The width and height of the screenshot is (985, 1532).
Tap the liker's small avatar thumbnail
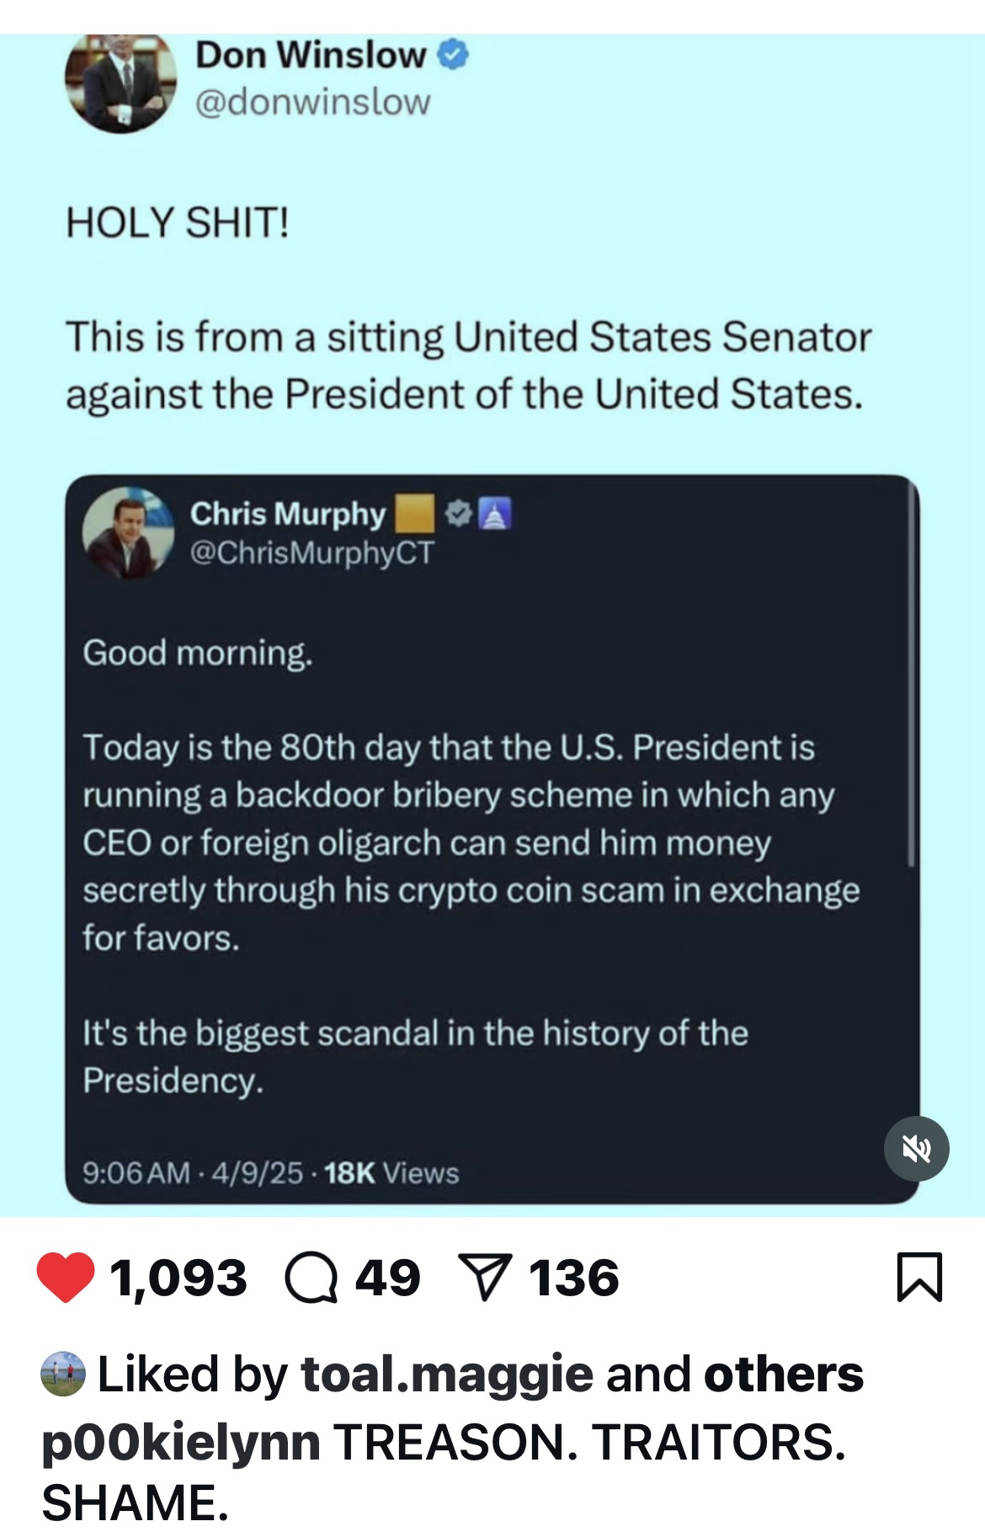point(63,1374)
